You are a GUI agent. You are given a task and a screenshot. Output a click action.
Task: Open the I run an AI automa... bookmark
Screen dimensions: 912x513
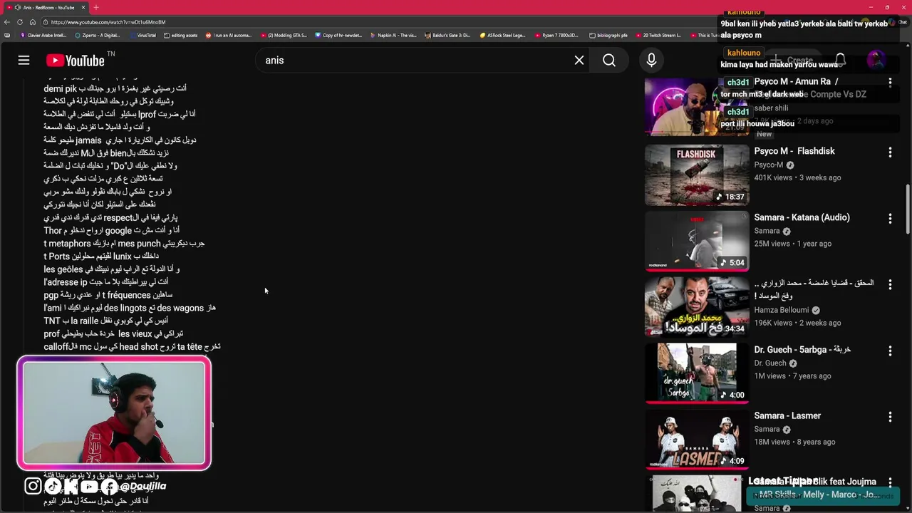pyautogui.click(x=228, y=35)
